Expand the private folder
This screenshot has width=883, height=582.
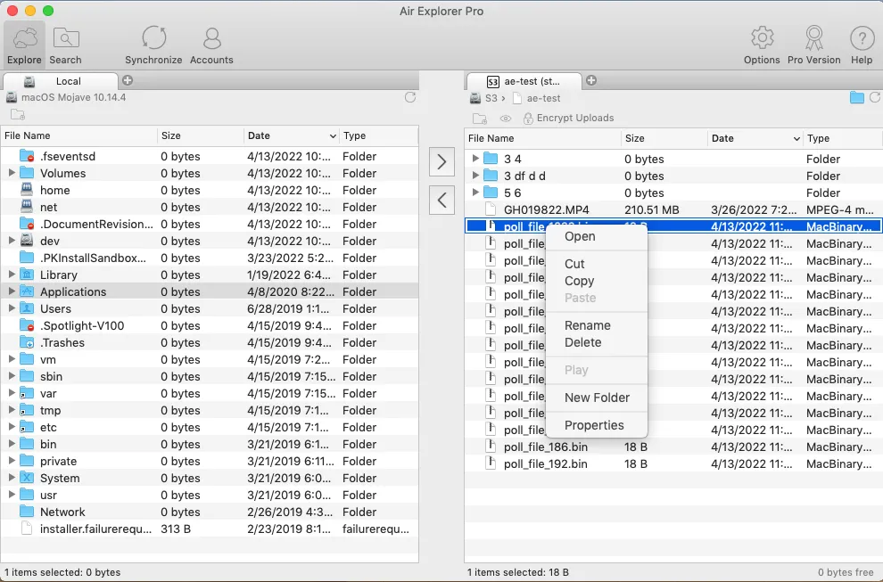[12, 461]
